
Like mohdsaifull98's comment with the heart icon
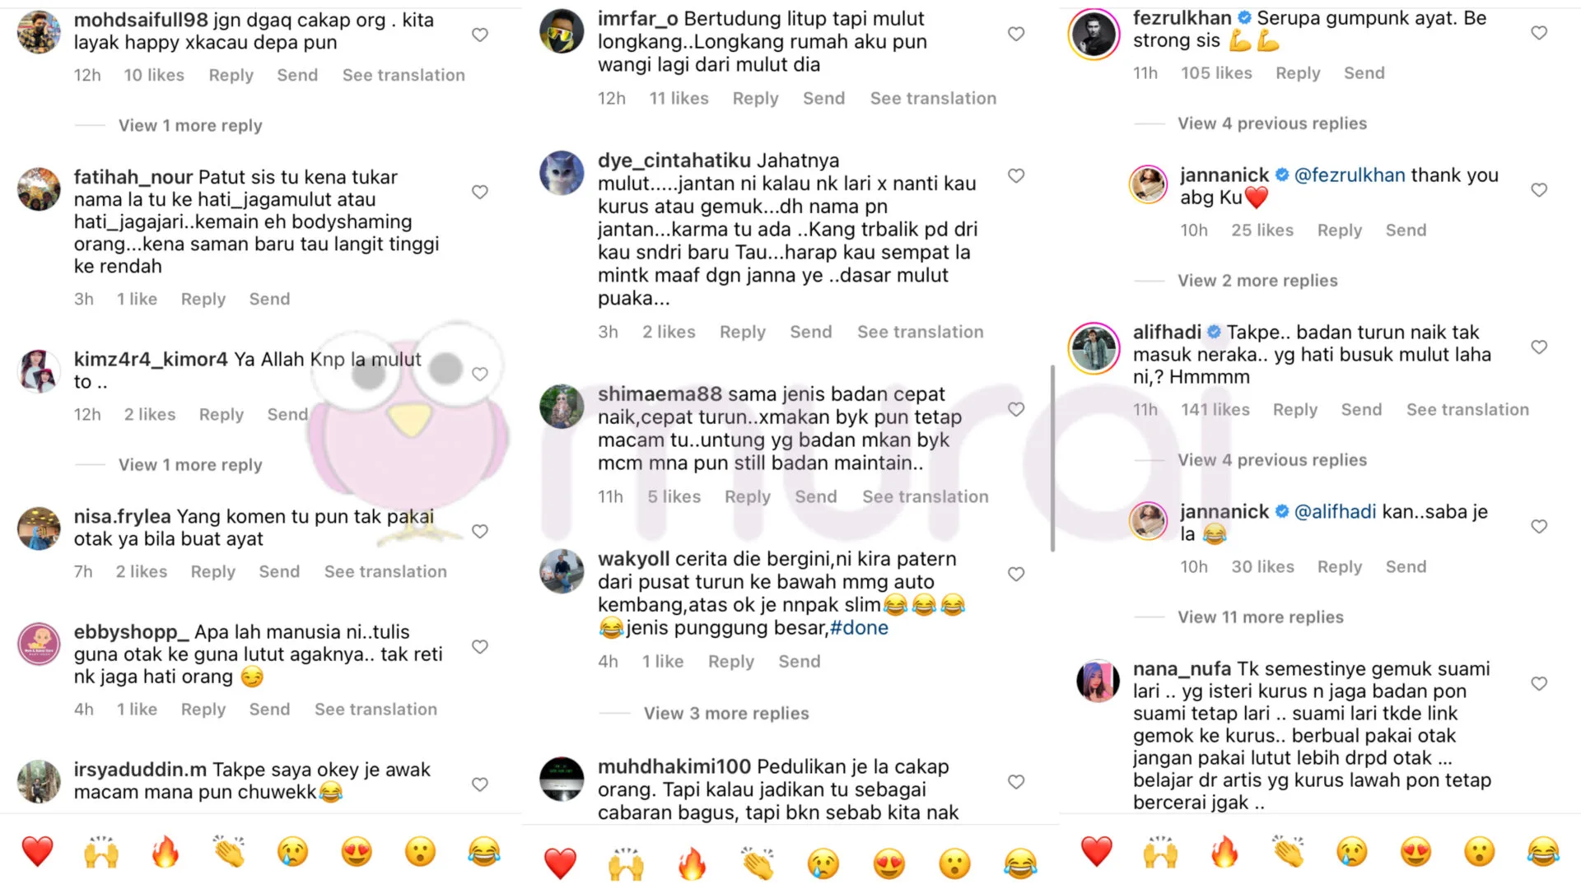coord(480,35)
